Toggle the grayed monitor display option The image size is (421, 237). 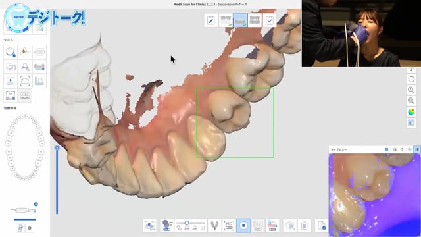tap(258, 225)
